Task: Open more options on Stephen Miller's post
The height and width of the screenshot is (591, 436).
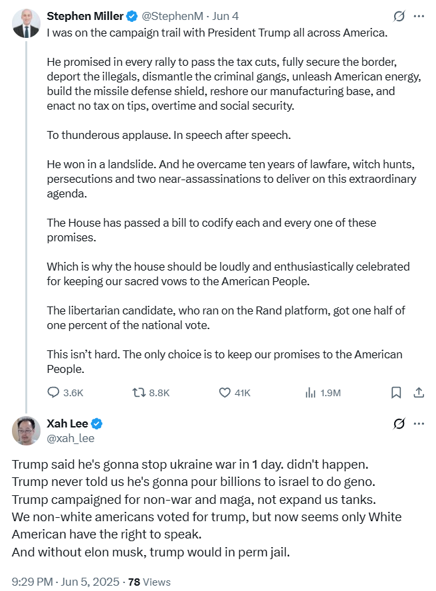Action: point(419,16)
